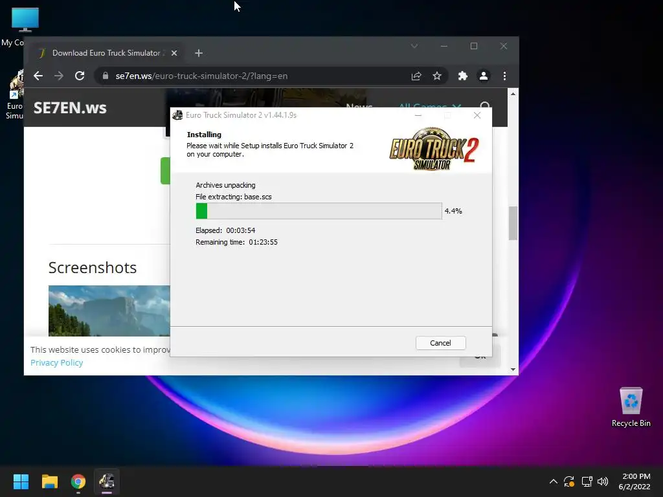Viewport: 663px width, 497px height.
Task: Open the network tray icon
Action: (587, 481)
